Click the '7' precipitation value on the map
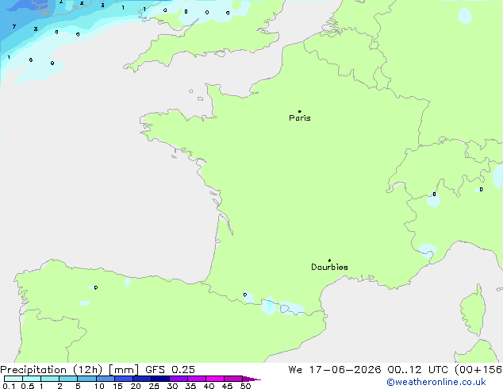This screenshot has width=503, height=389. pyautogui.click(x=14, y=27)
